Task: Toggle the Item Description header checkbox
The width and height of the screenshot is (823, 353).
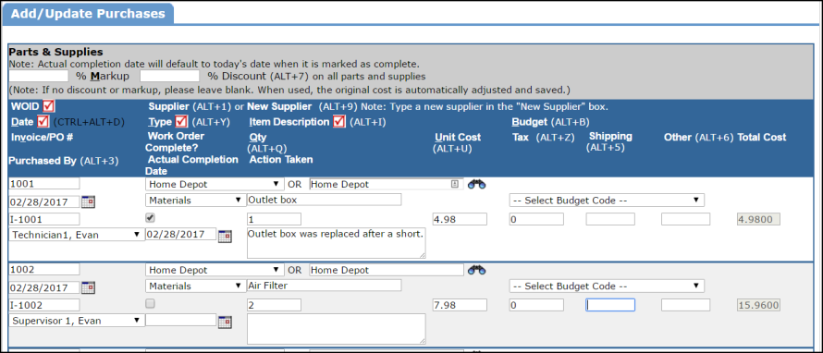Action: click(x=339, y=122)
